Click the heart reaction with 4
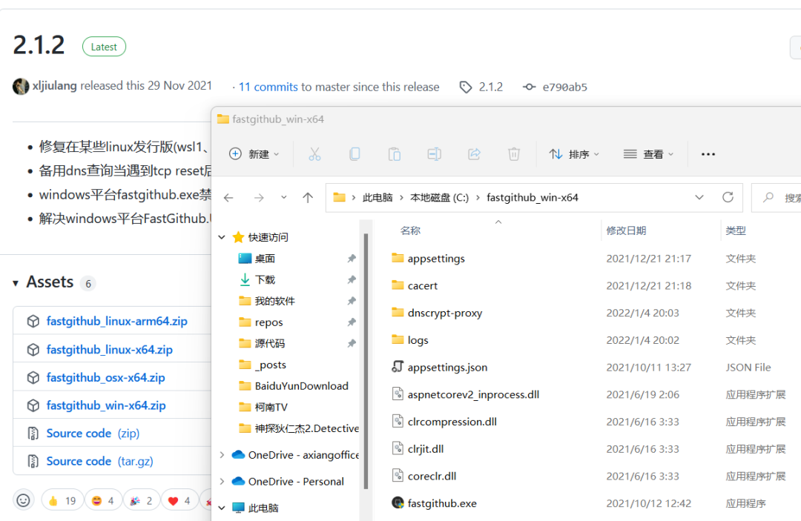This screenshot has width=801, height=521. coord(179,500)
